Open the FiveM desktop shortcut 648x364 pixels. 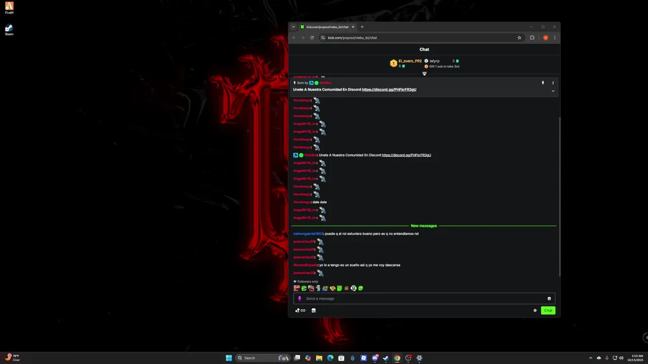(9, 8)
